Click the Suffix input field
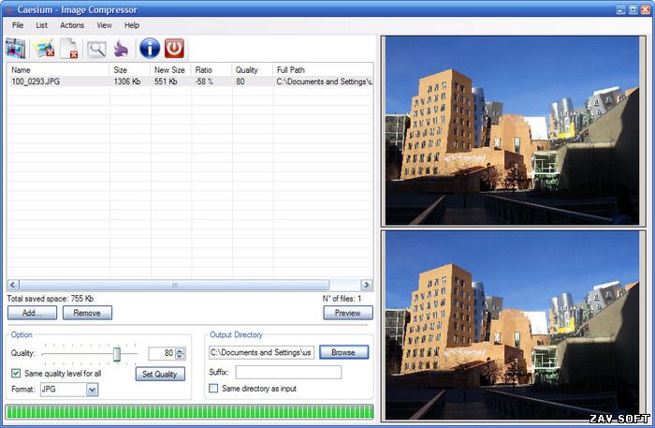 288,372
